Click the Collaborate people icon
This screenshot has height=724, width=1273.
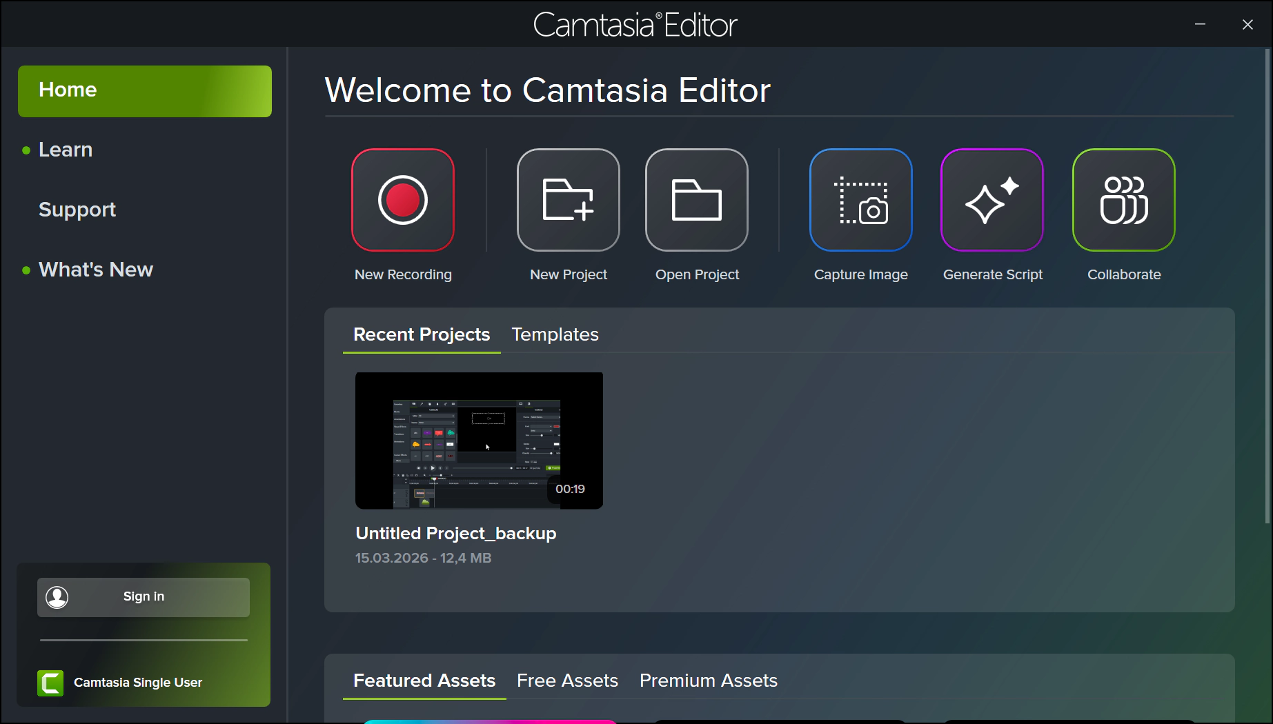pos(1123,200)
